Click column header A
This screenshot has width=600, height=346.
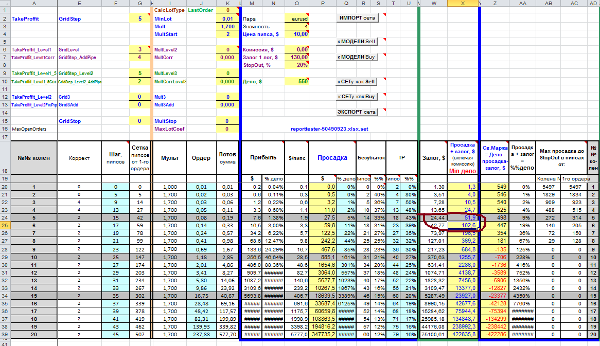34,3
